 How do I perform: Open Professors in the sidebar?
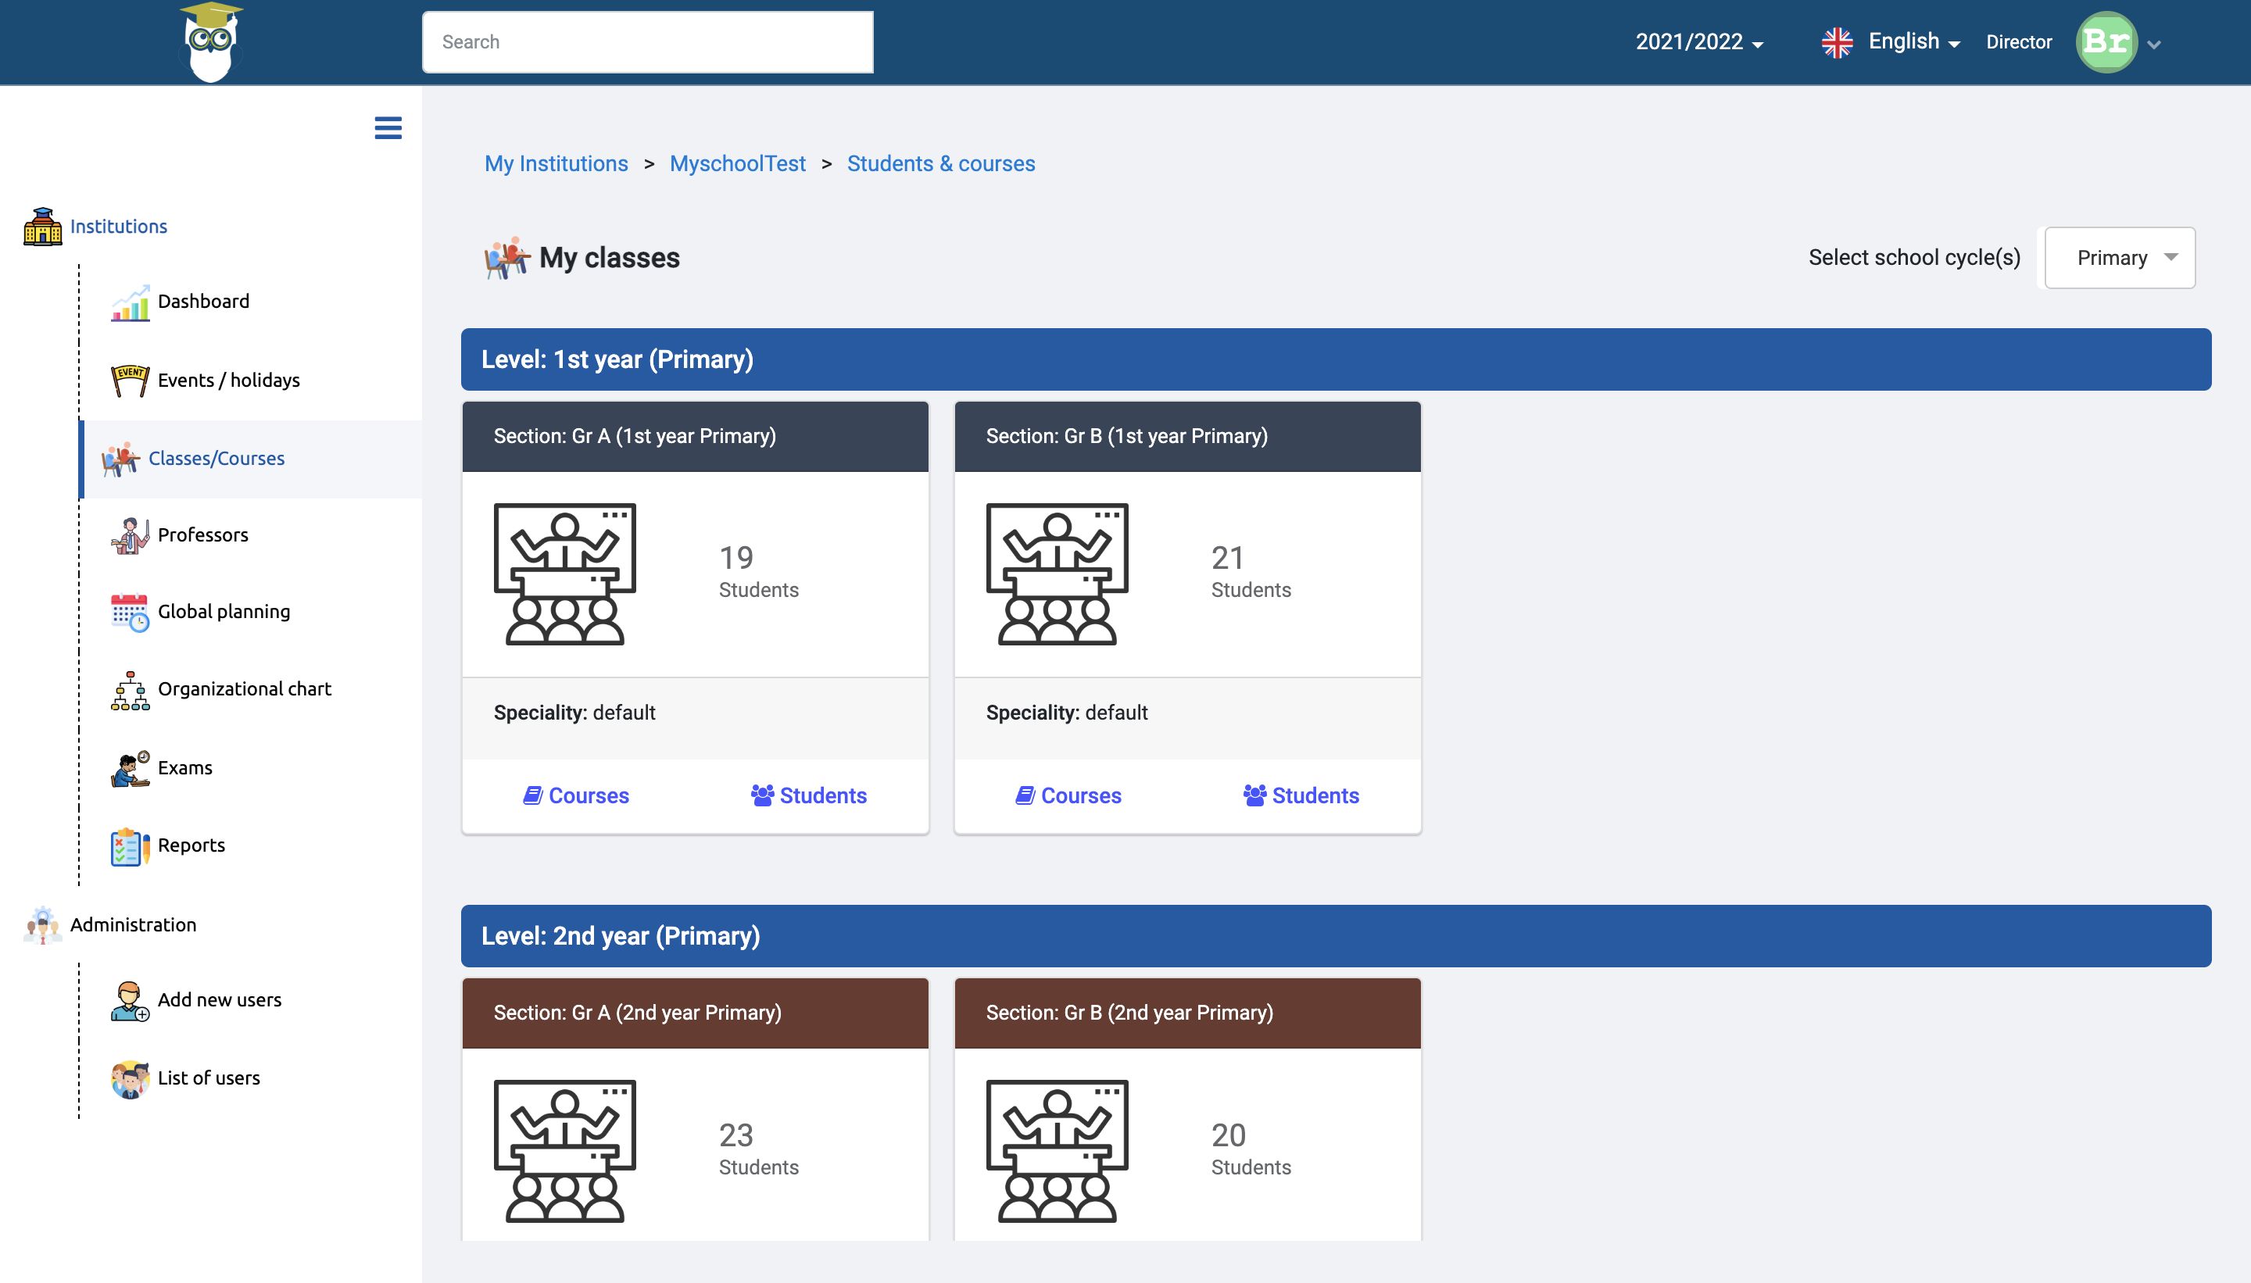202,535
